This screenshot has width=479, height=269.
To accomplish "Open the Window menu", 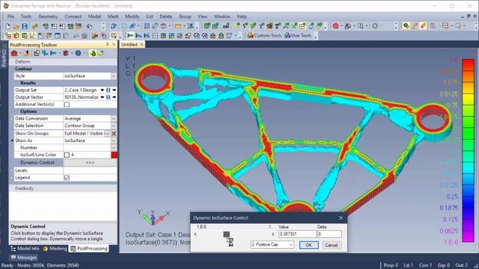I will click(x=222, y=16).
